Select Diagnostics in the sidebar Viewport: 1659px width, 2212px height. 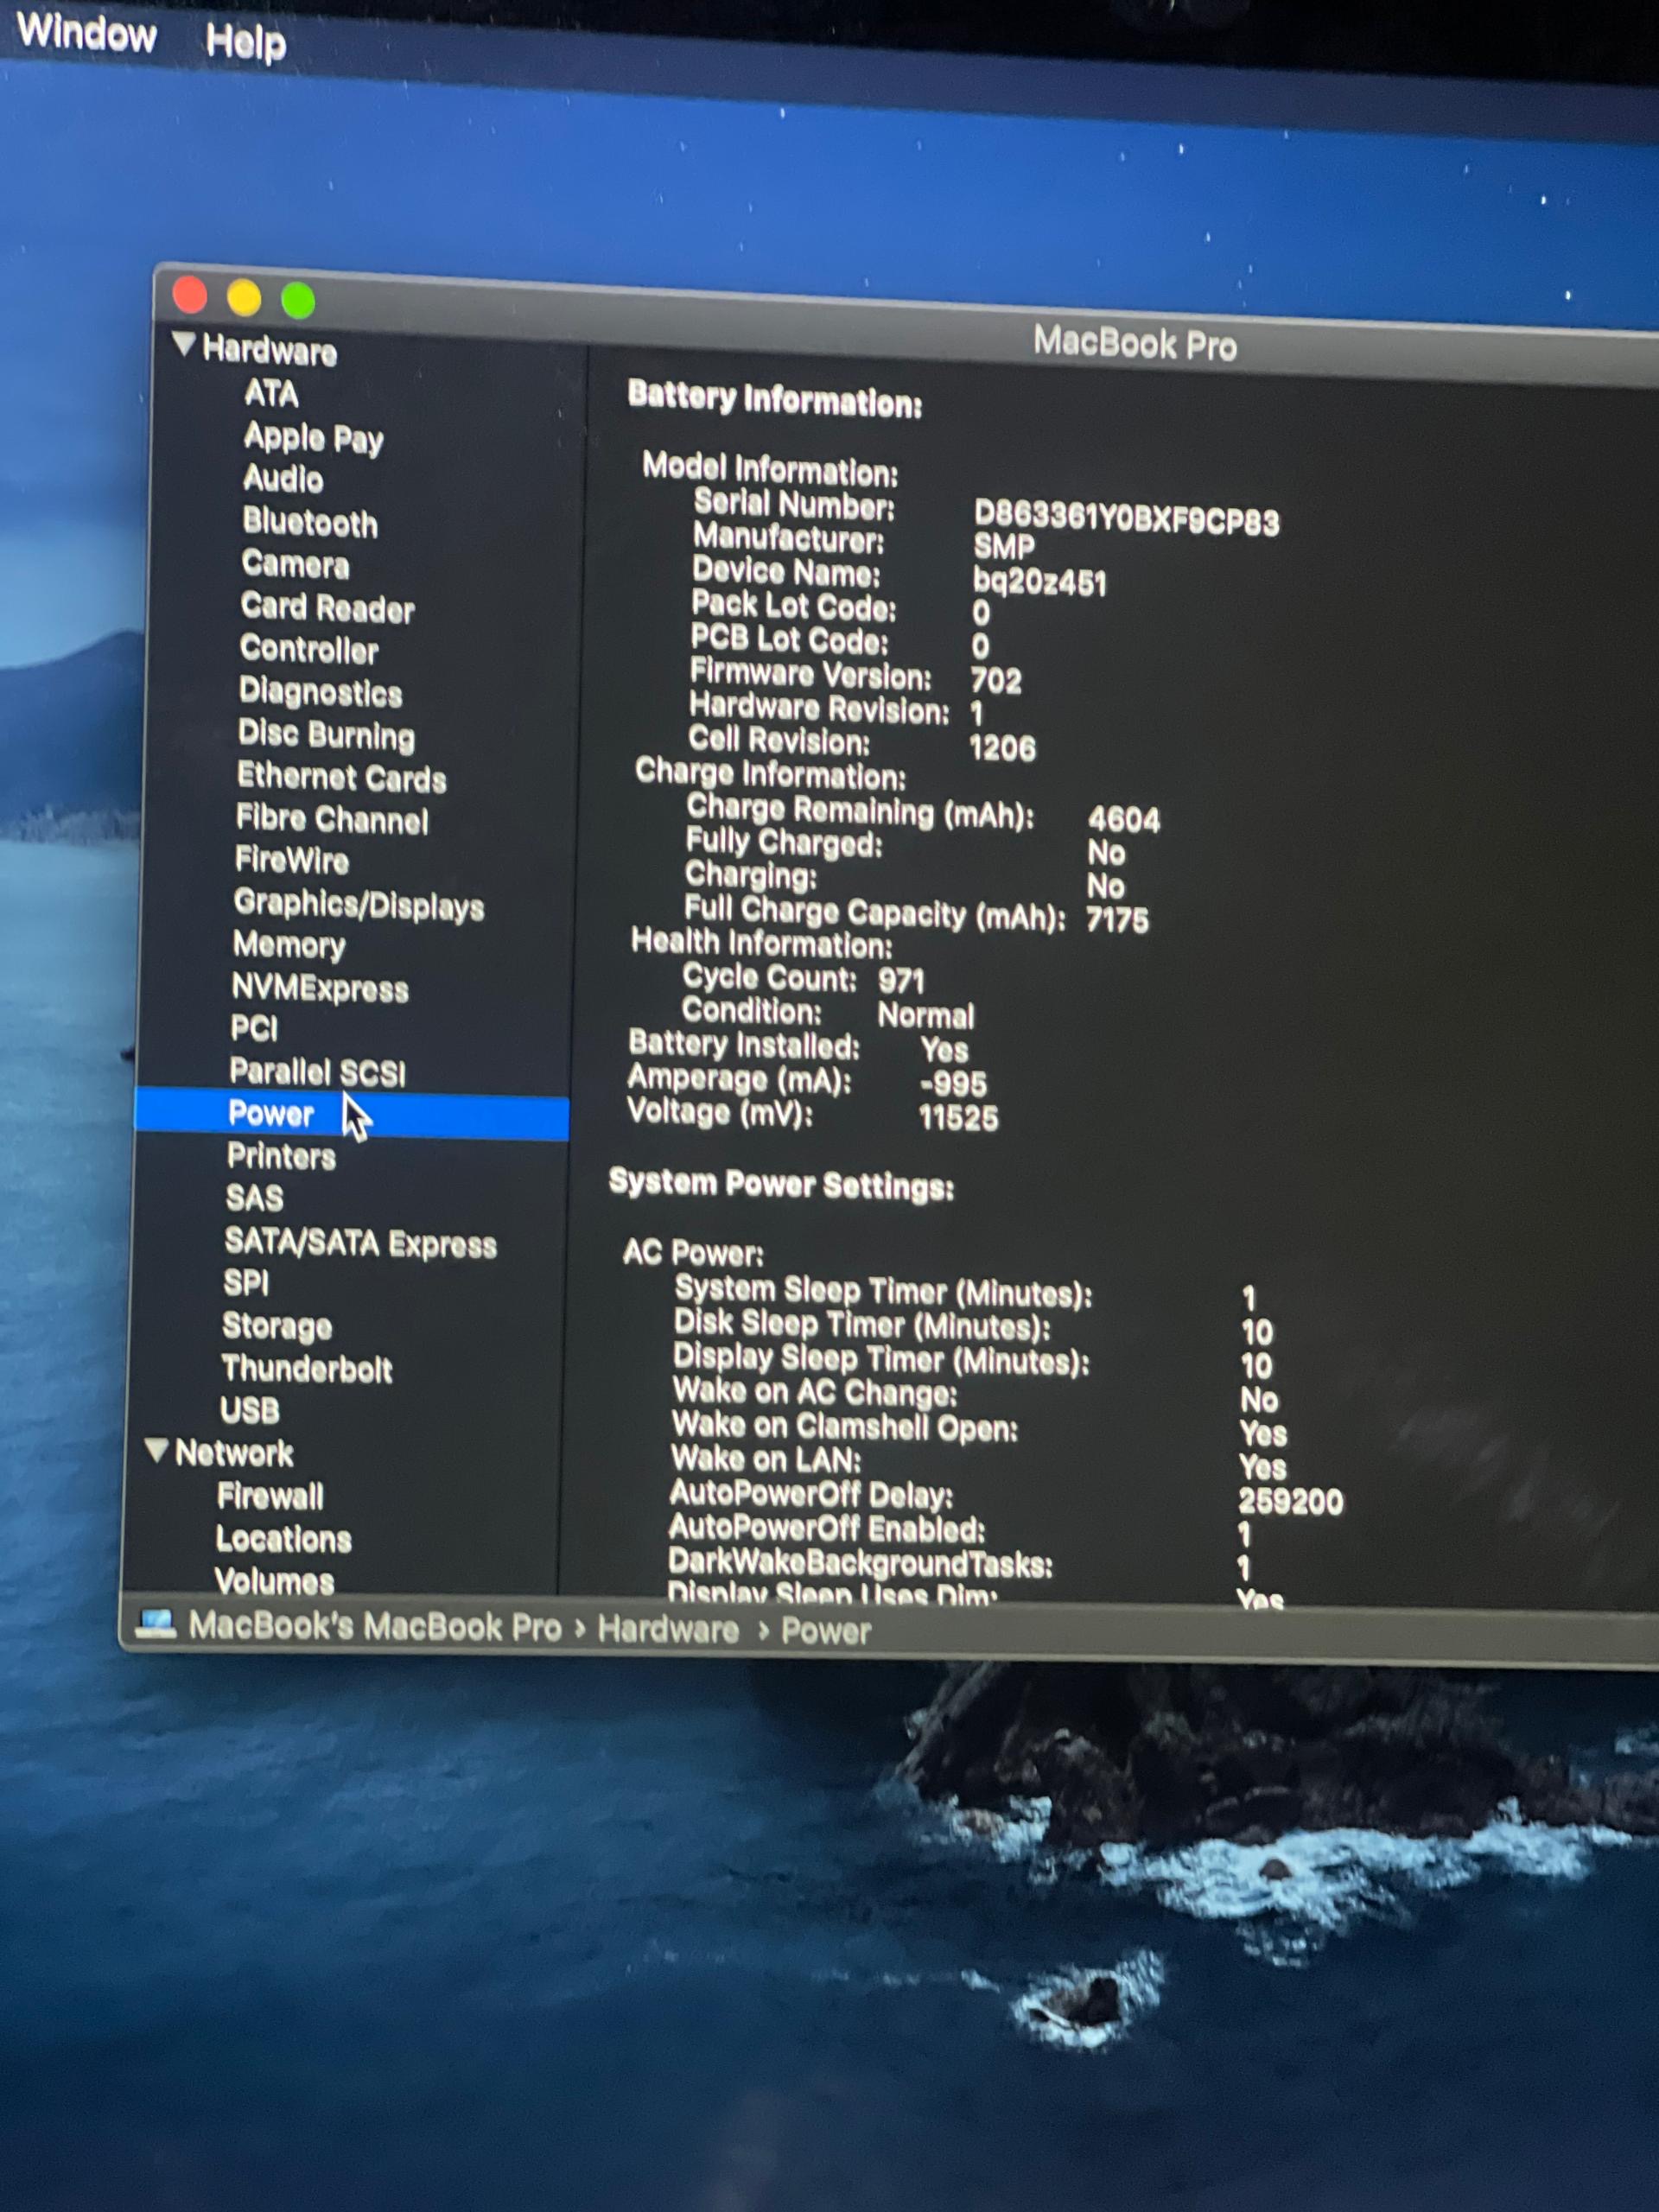320,692
